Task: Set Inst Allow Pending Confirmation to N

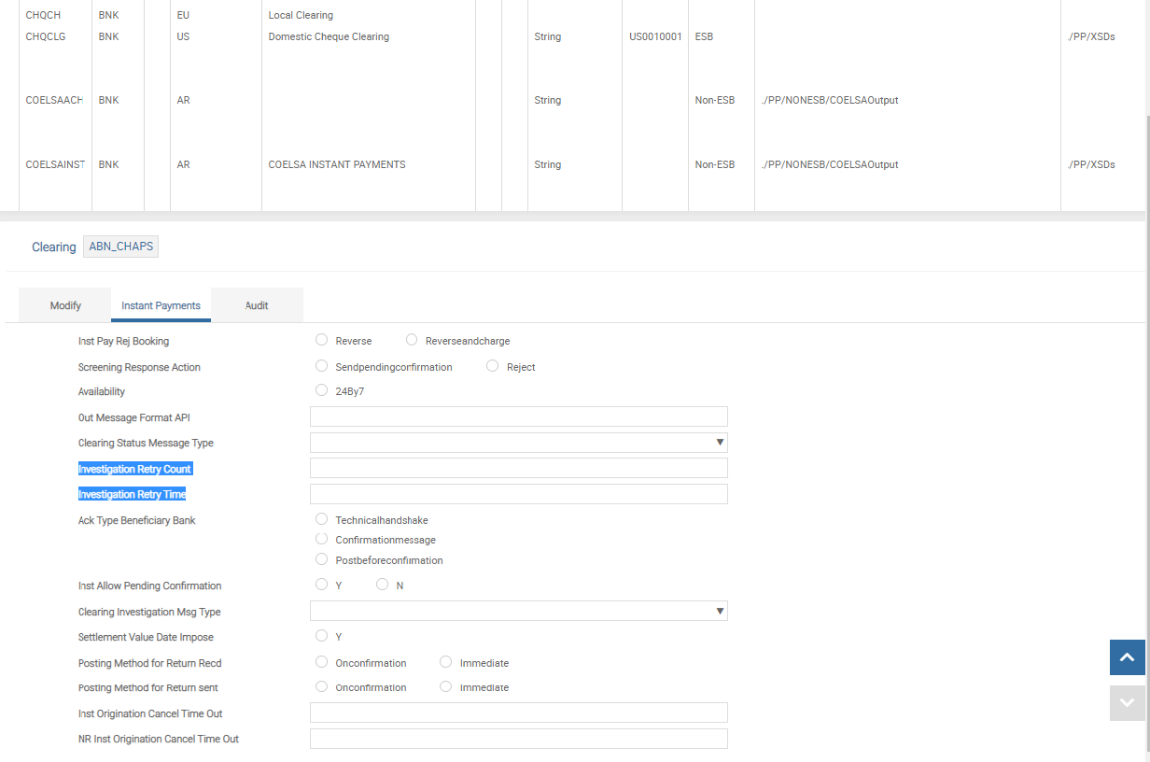Action: (x=382, y=585)
